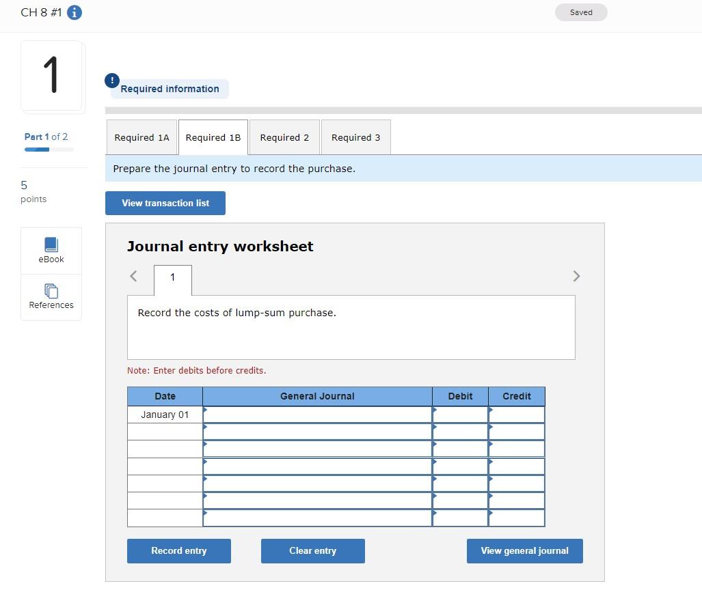
Task: Click the large question number 1 box
Action: tap(51, 76)
